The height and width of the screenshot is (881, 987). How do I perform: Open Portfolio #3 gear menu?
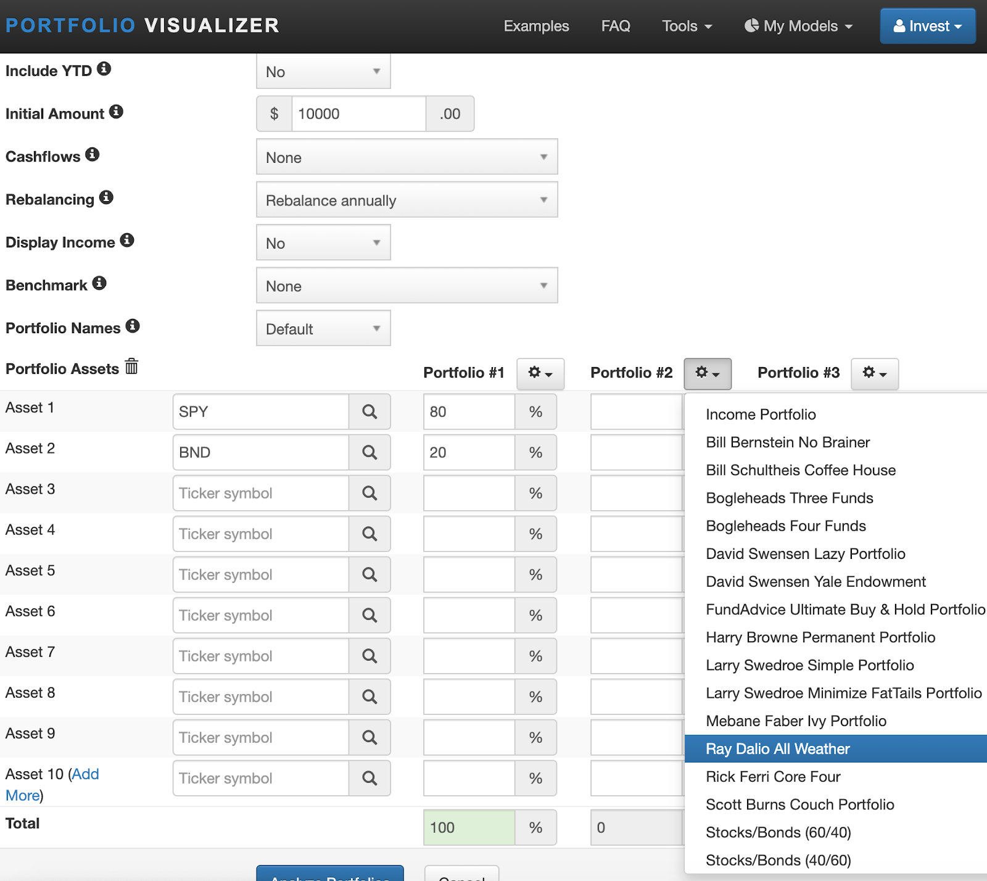coord(875,373)
